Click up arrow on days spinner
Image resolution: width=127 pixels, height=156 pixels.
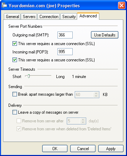(x=83, y=120)
